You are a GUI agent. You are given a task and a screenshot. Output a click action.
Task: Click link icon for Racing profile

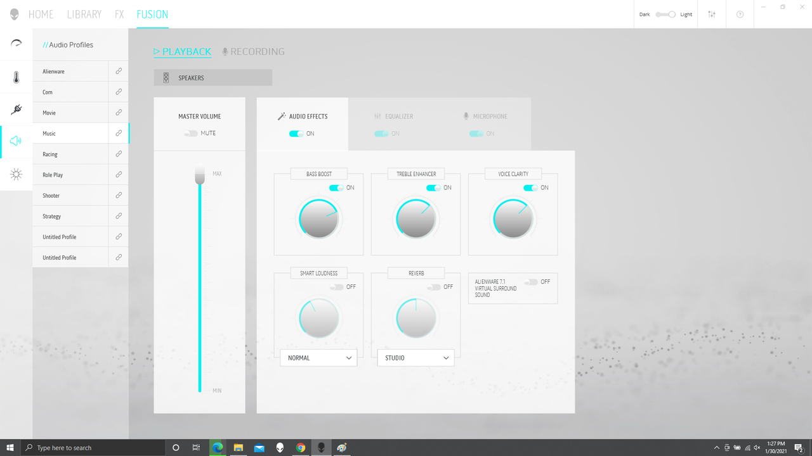tap(119, 154)
